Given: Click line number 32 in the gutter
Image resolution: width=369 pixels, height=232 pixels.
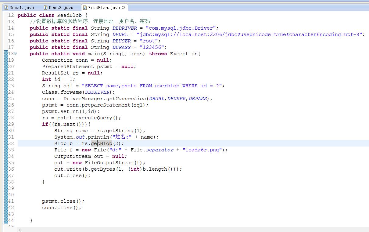Looking at the screenshot, I should [x=11, y=143].
